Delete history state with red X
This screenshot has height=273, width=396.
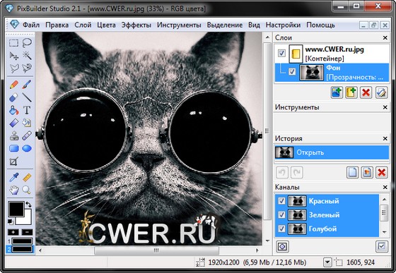(382, 173)
